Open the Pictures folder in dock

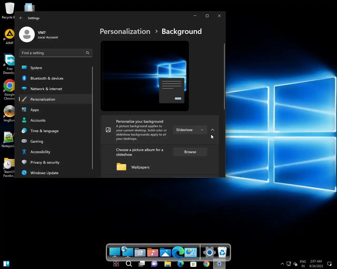click(x=165, y=252)
